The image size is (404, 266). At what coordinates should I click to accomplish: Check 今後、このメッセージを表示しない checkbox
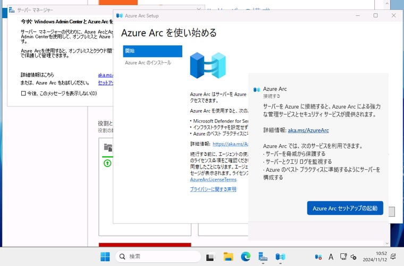23,93
